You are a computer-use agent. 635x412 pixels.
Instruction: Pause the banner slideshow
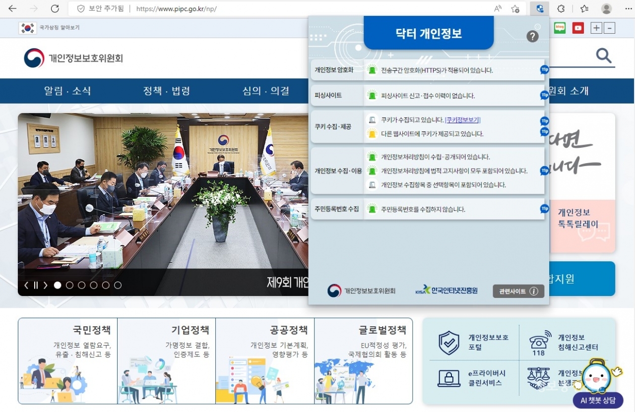point(35,285)
